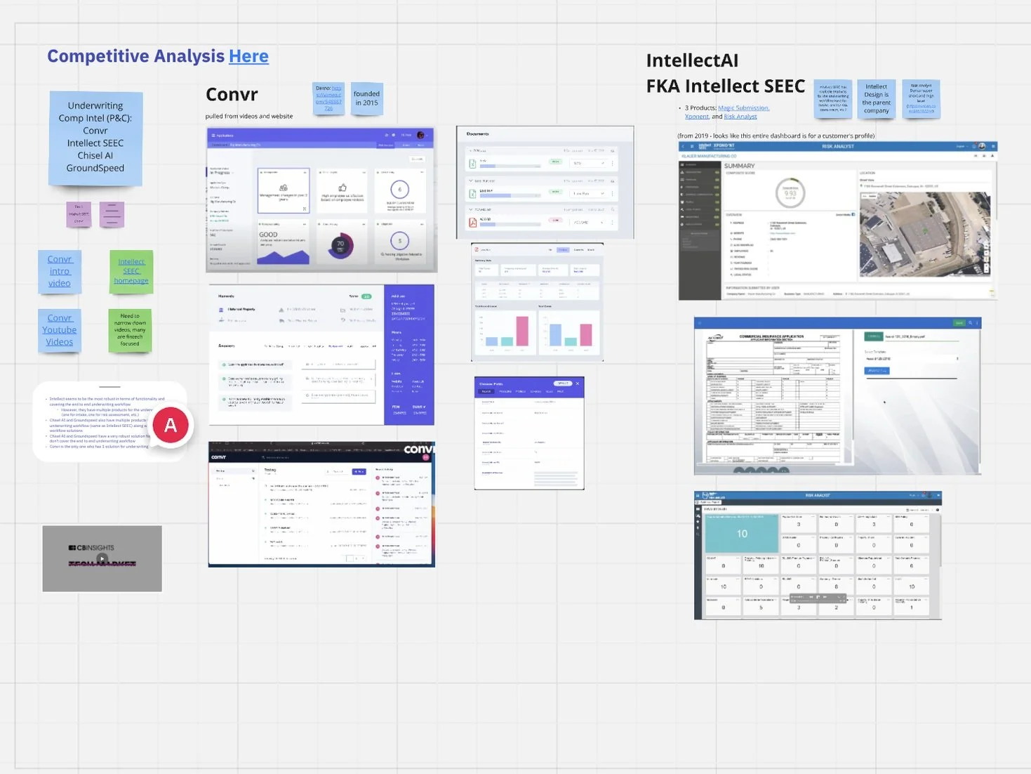Select the dark Convr 'Testing' list screenshot

pyautogui.click(x=321, y=504)
